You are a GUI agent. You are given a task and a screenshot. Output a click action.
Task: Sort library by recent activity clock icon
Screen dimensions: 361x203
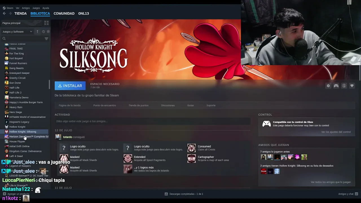pos(43,32)
